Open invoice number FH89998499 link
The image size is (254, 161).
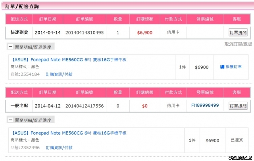pyautogui.click(x=205, y=106)
